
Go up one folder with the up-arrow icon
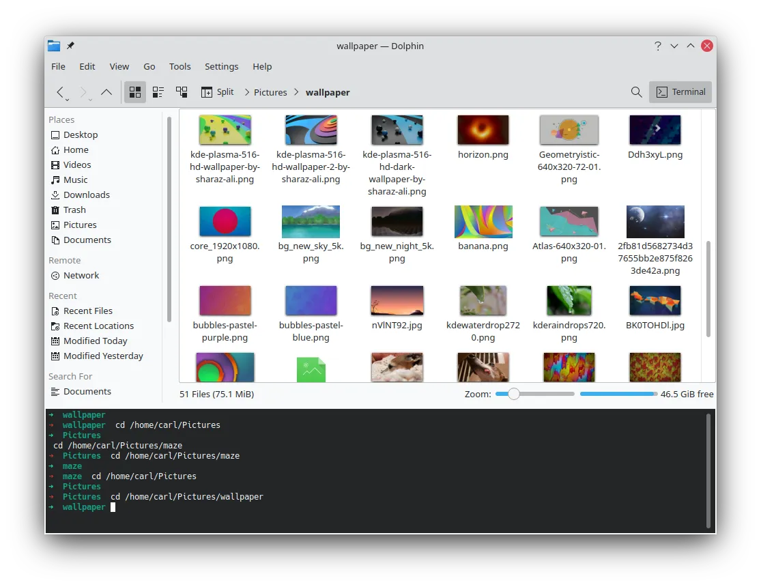click(106, 91)
